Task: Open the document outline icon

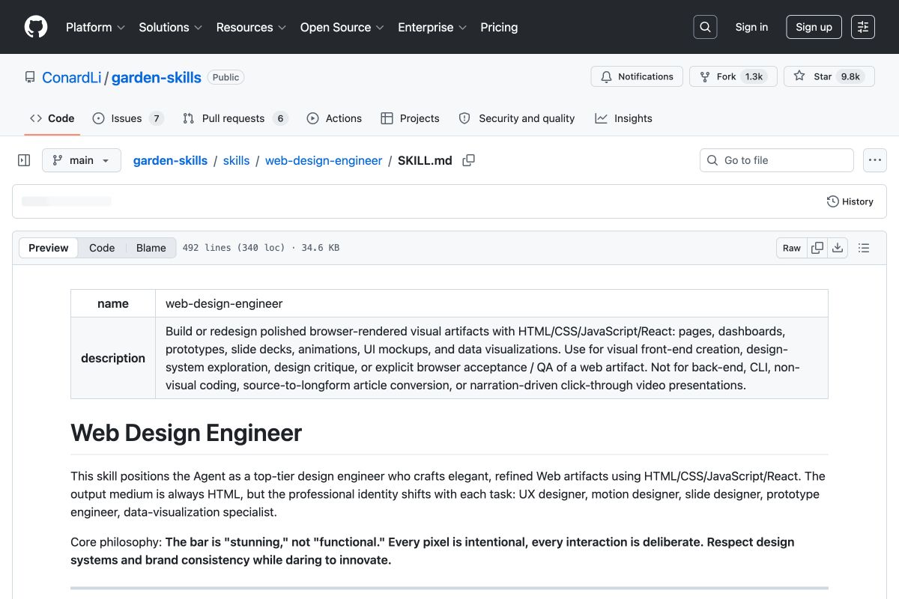Action: pos(864,248)
